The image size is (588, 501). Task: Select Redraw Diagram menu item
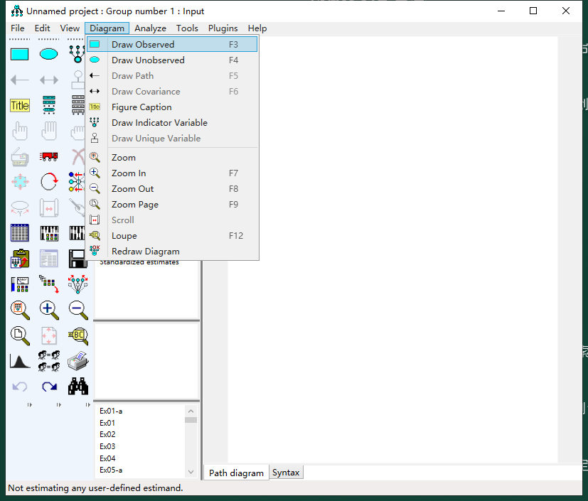coord(172,252)
